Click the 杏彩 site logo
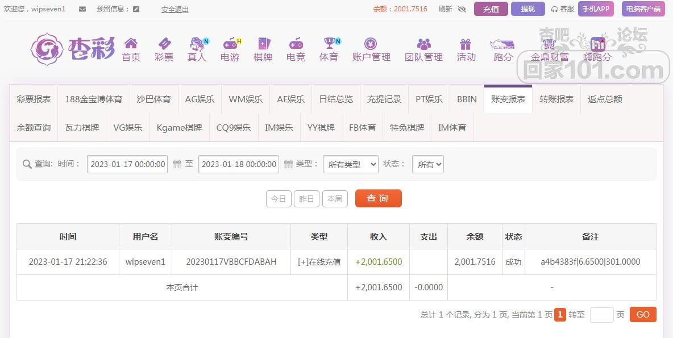Screen dimensions: 673x338 [x=73, y=49]
